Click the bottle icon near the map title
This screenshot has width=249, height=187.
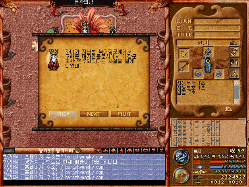click(13, 9)
